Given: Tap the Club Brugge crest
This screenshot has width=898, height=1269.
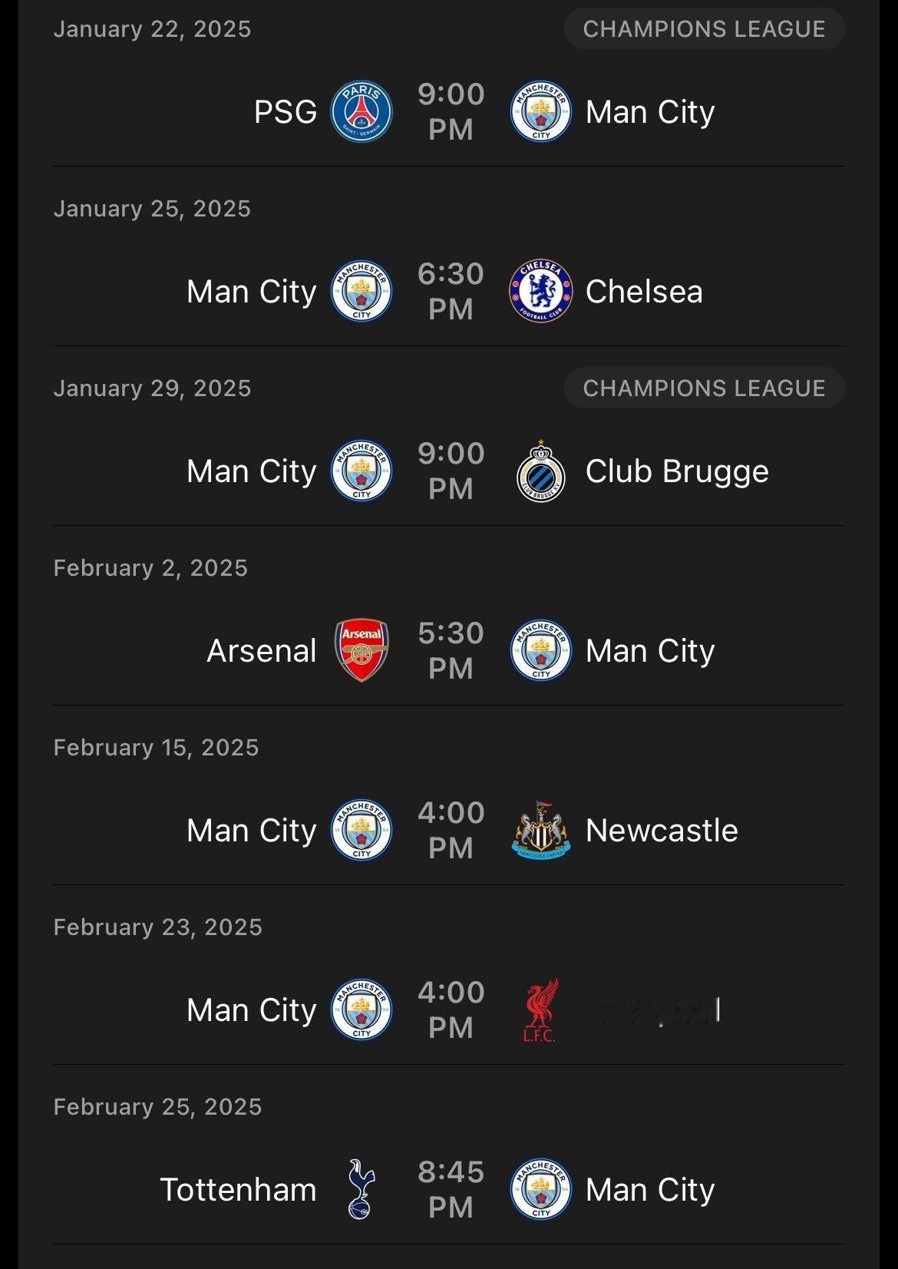Looking at the screenshot, I should [x=541, y=471].
